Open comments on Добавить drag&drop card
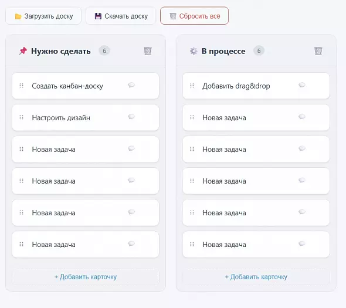 [302, 85]
